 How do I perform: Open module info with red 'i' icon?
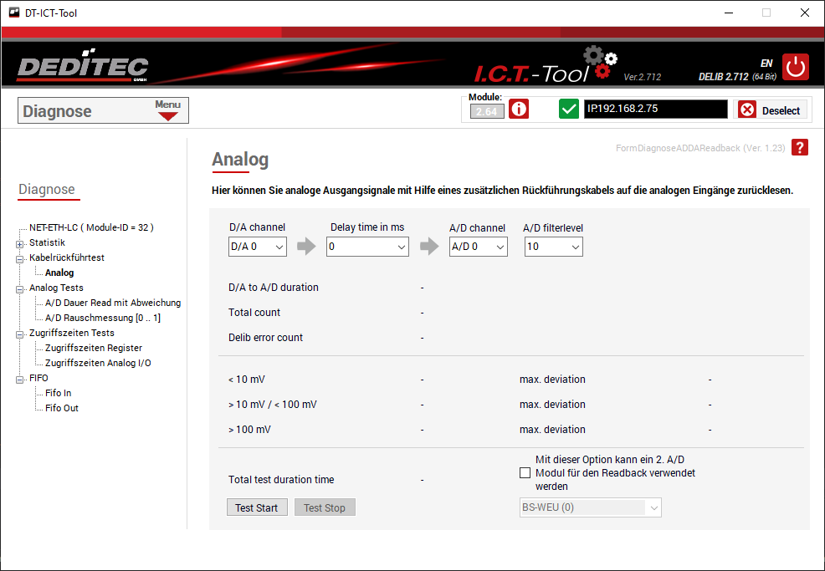[x=519, y=110]
